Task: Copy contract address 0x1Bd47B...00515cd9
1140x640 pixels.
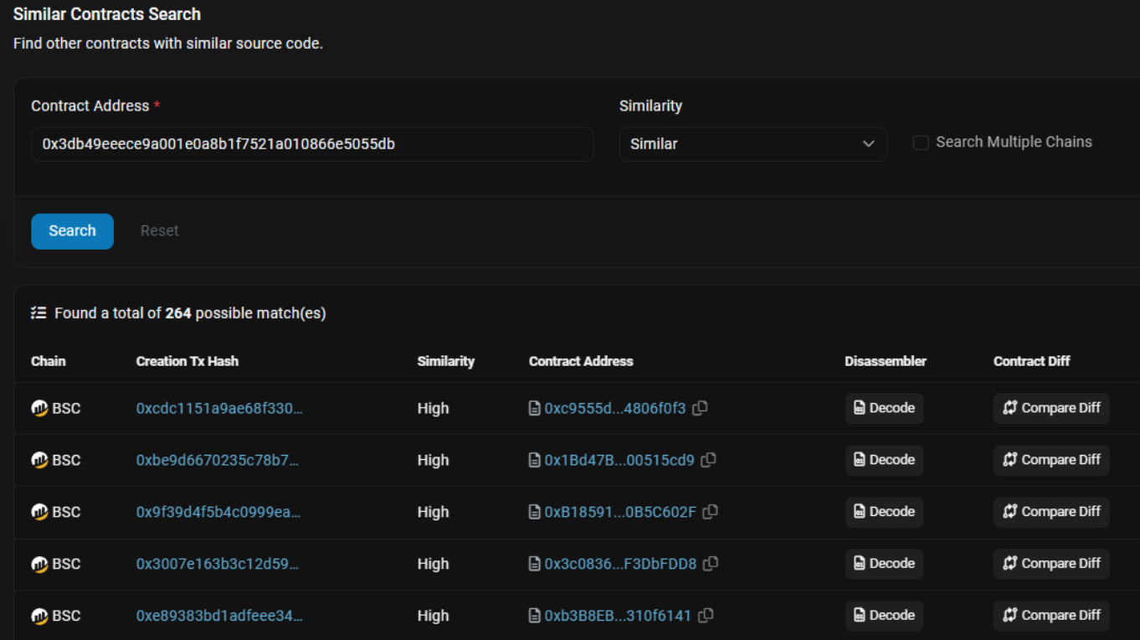Action: (709, 460)
